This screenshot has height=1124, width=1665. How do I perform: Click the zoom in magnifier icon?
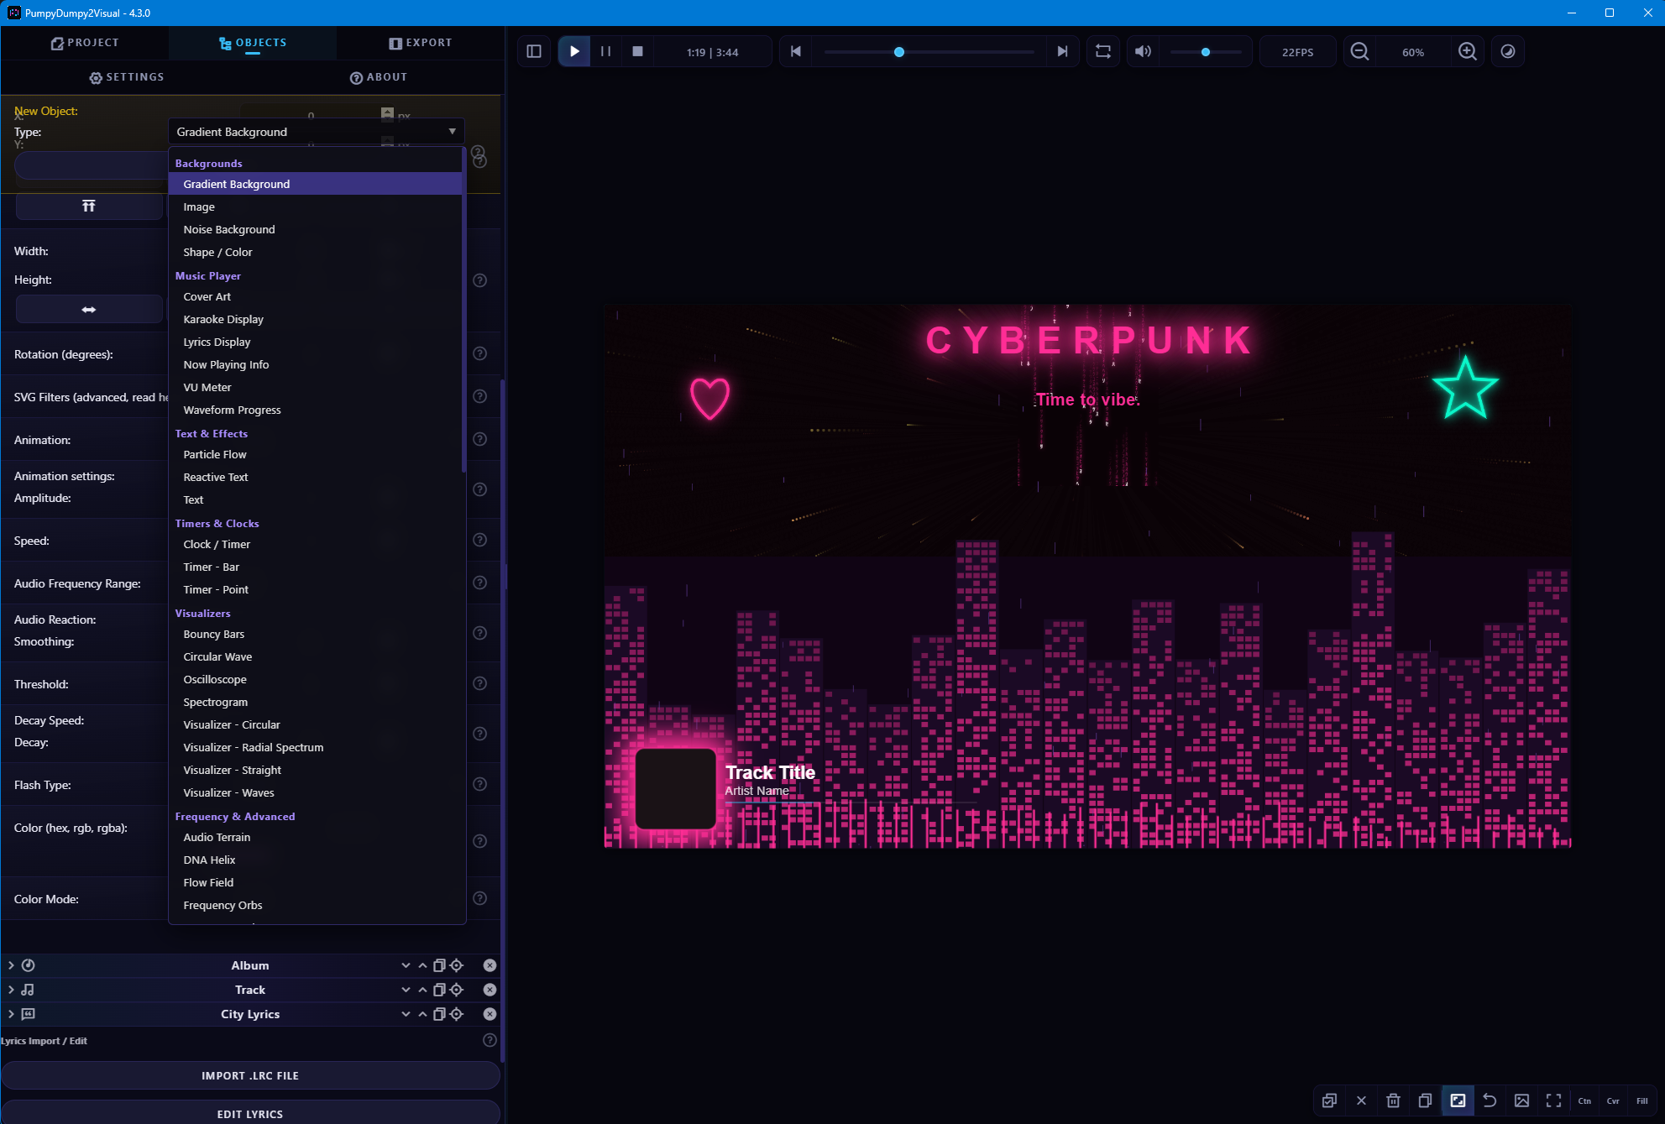tap(1467, 52)
